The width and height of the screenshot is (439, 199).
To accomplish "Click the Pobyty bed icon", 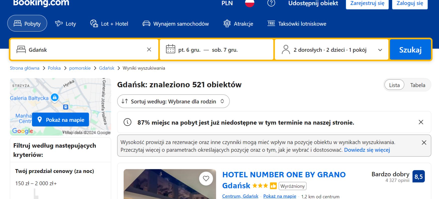I will pos(18,23).
